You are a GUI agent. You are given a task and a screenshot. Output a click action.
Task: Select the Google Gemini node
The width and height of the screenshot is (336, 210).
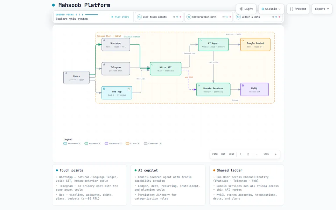[255, 44]
